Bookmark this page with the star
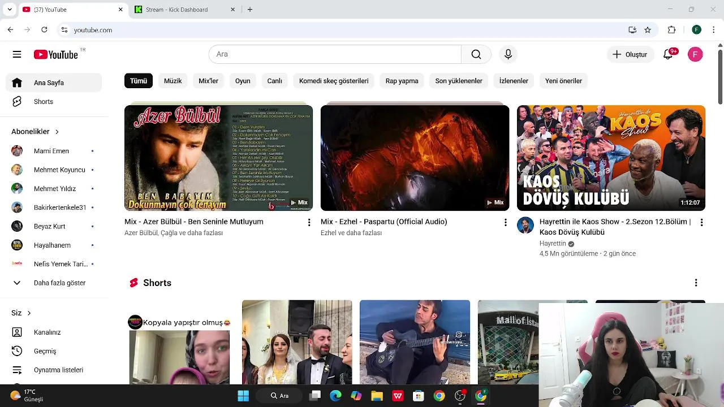The height and width of the screenshot is (407, 724). click(648, 30)
